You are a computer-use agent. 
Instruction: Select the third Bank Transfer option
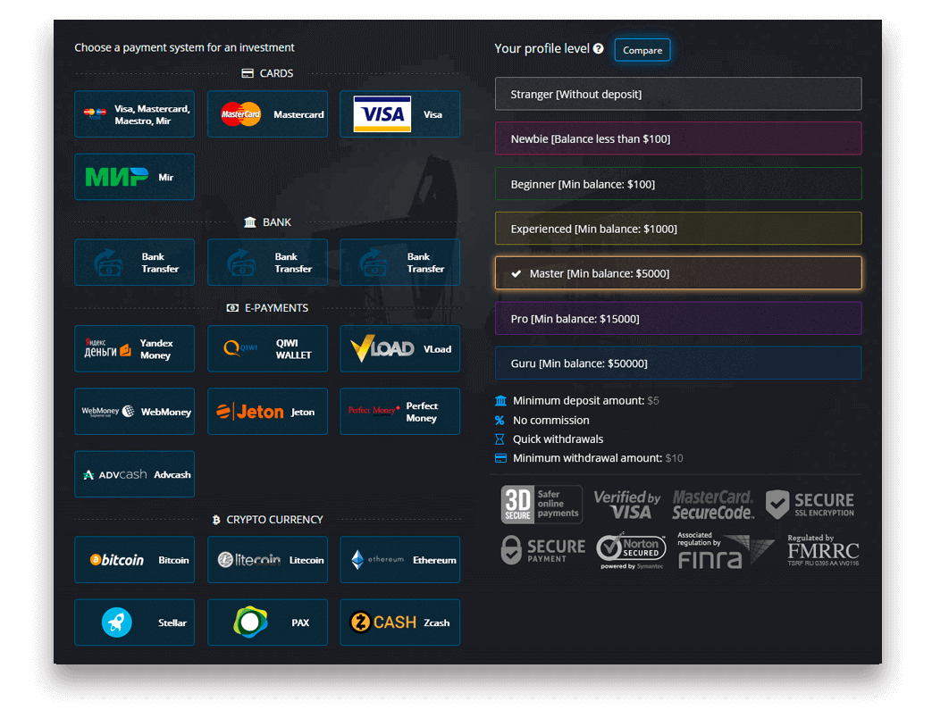tap(400, 262)
